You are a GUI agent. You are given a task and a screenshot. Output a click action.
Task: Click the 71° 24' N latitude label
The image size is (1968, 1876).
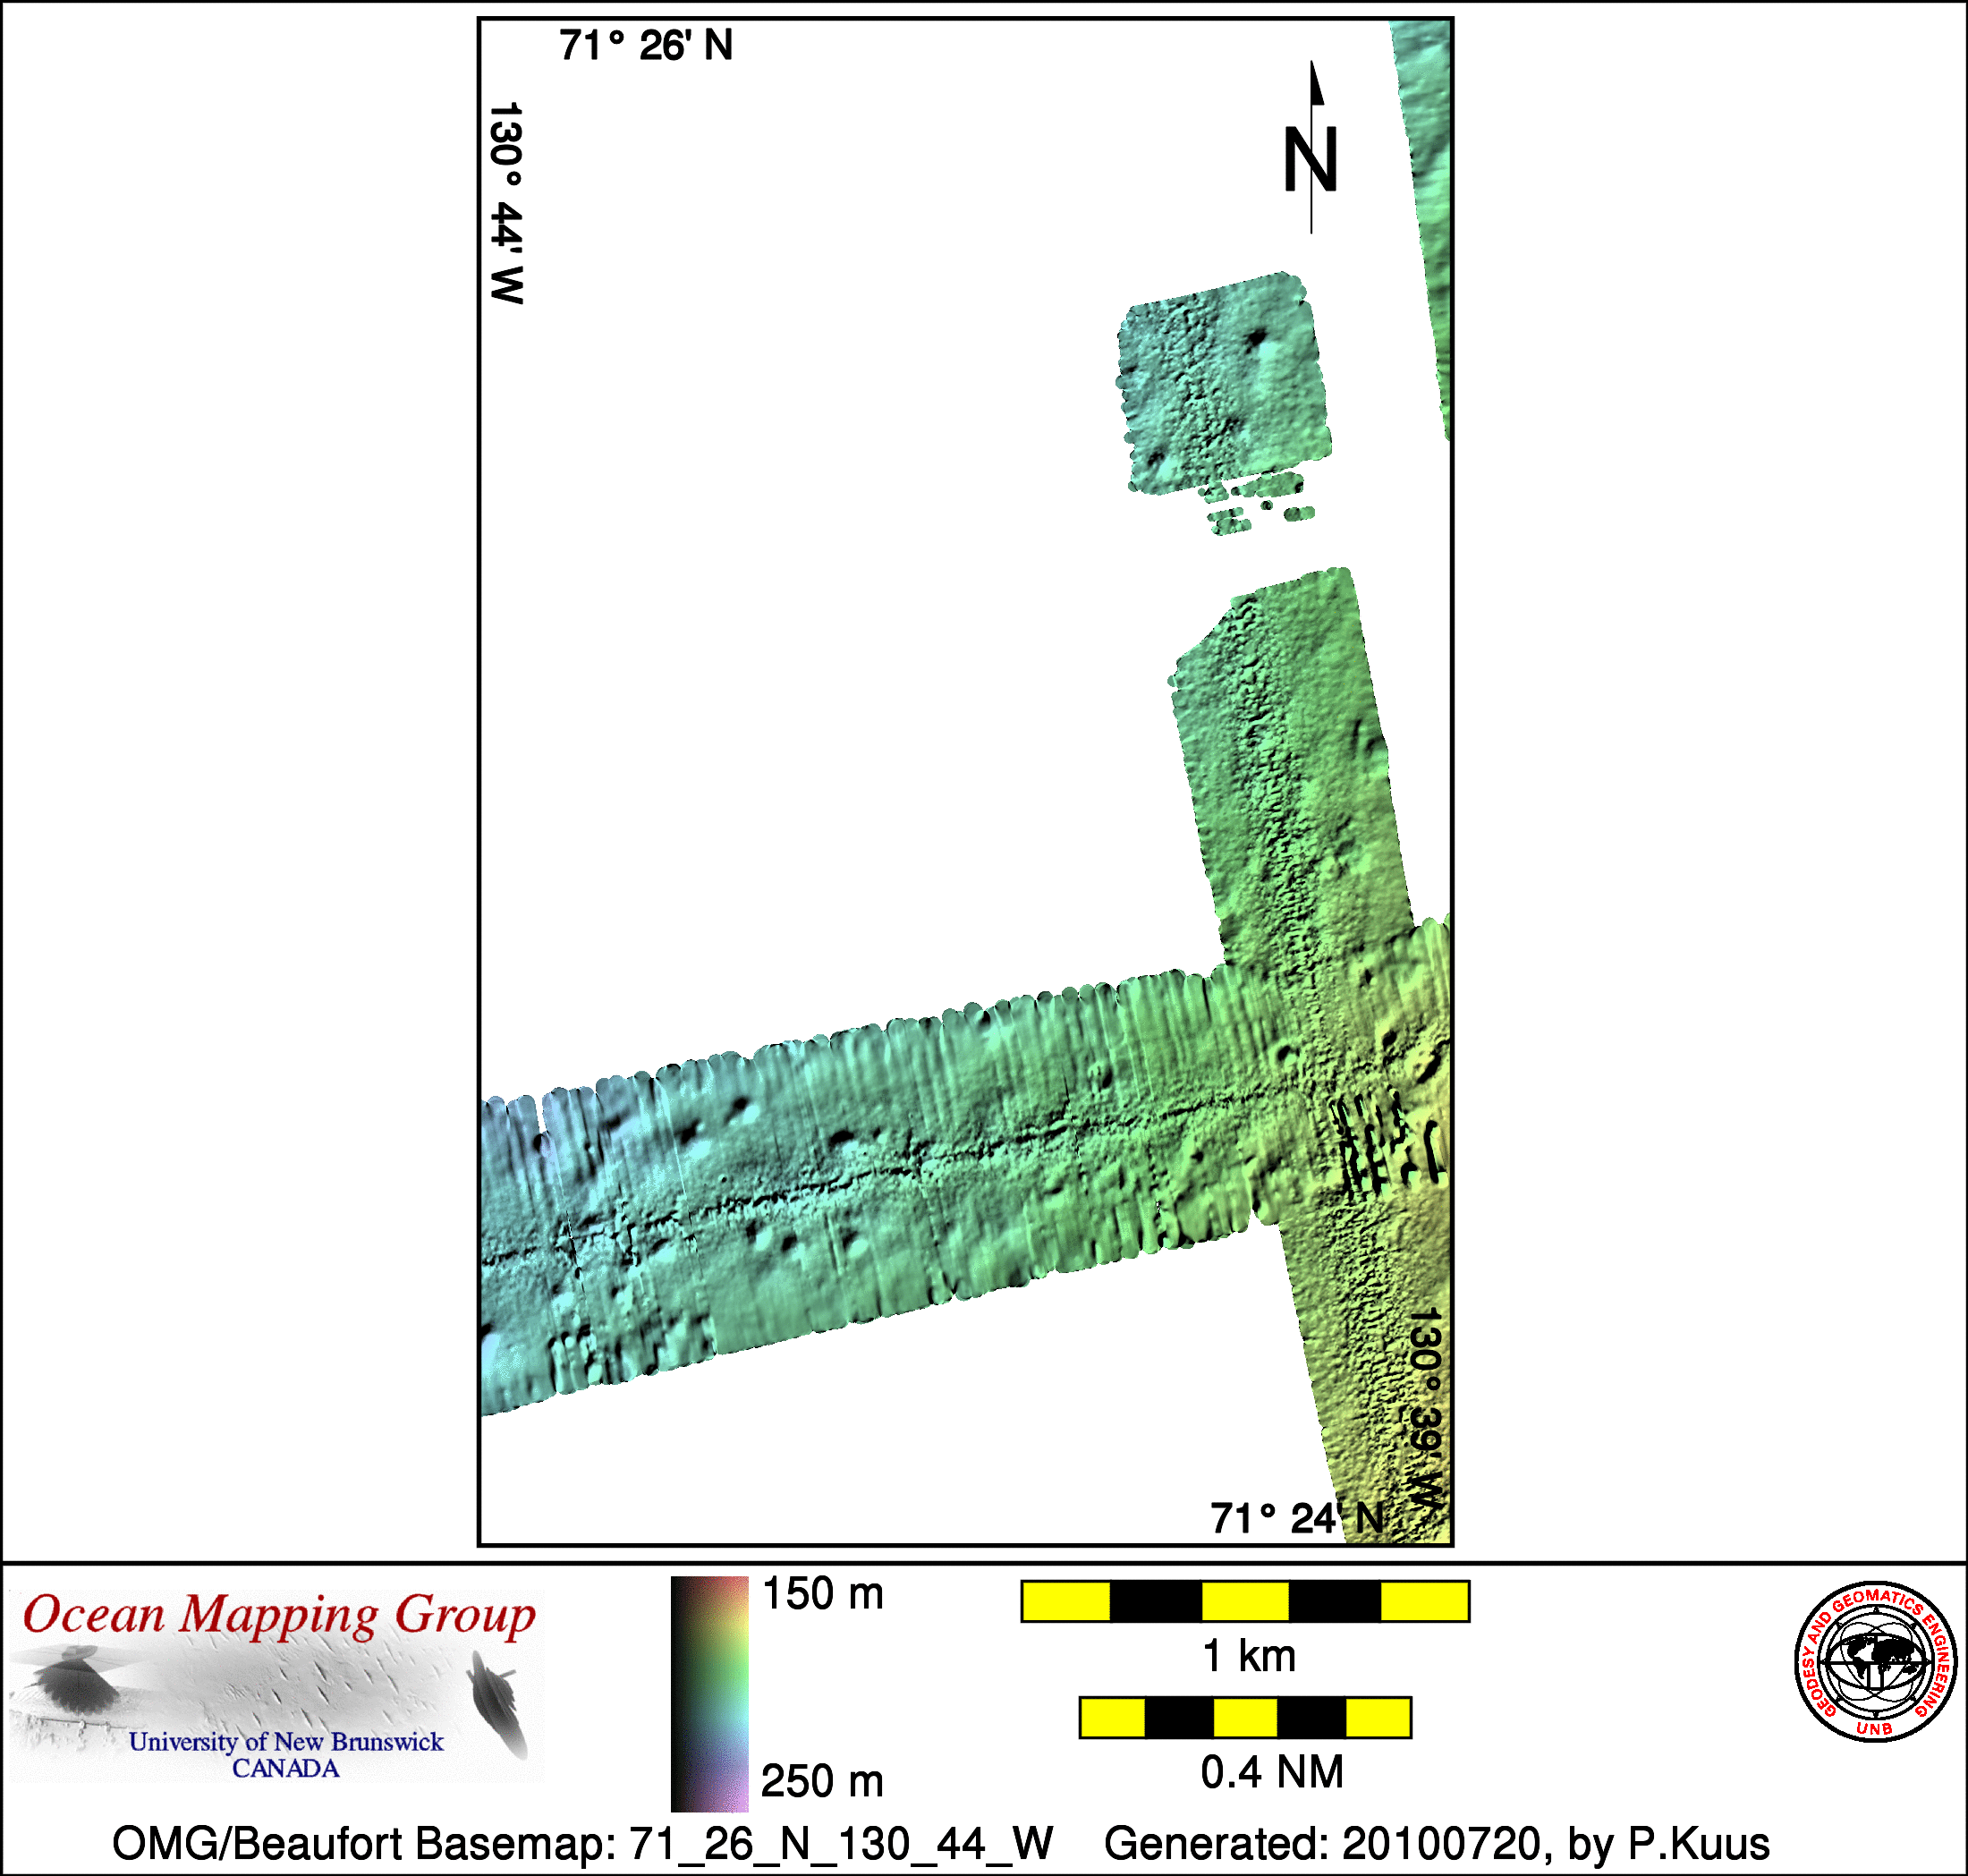(1296, 1518)
